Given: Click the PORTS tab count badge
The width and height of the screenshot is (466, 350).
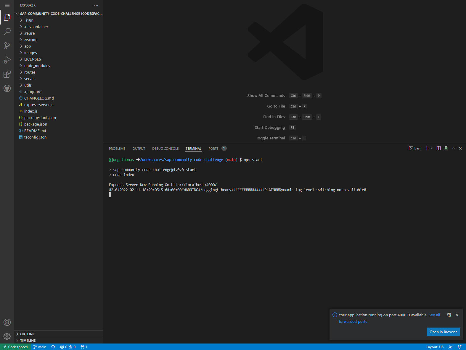Looking at the screenshot, I should click(x=224, y=148).
